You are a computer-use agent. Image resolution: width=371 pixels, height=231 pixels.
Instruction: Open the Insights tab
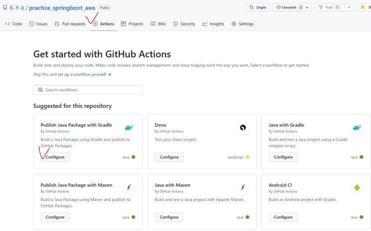pyautogui.click(x=213, y=24)
